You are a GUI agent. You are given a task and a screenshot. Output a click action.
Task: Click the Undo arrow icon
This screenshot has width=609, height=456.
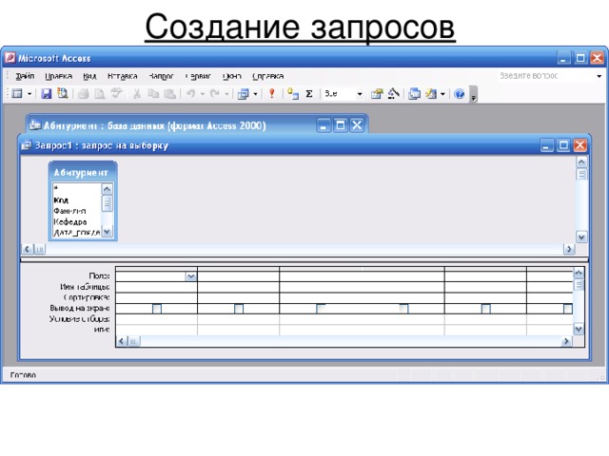tap(190, 93)
